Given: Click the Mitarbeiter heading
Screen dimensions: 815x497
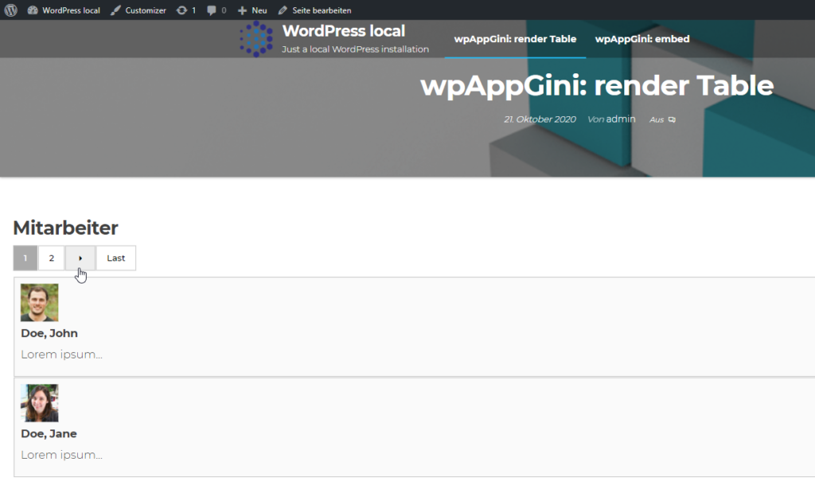Looking at the screenshot, I should [x=65, y=228].
